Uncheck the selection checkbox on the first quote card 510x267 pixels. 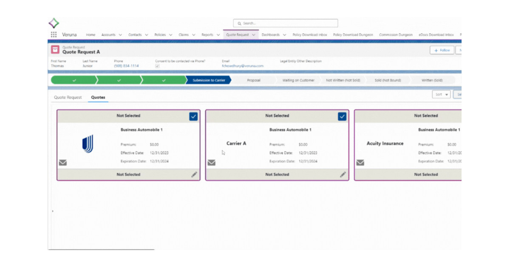click(x=193, y=116)
